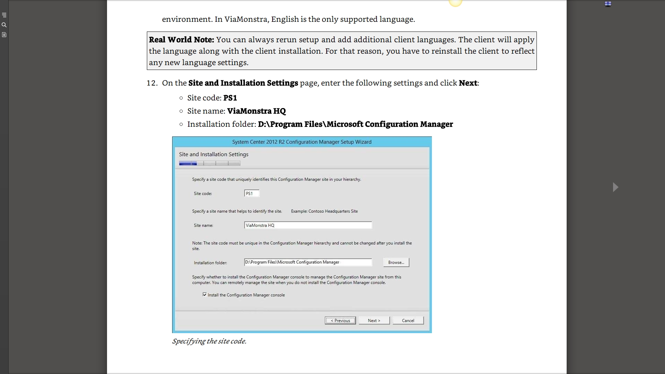Click the Setup Wizard title bar
Image resolution: width=665 pixels, height=374 pixels.
coord(302,142)
